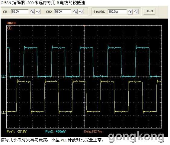
Task: Click the RIGOL logo on the display
Action: (11, 23)
